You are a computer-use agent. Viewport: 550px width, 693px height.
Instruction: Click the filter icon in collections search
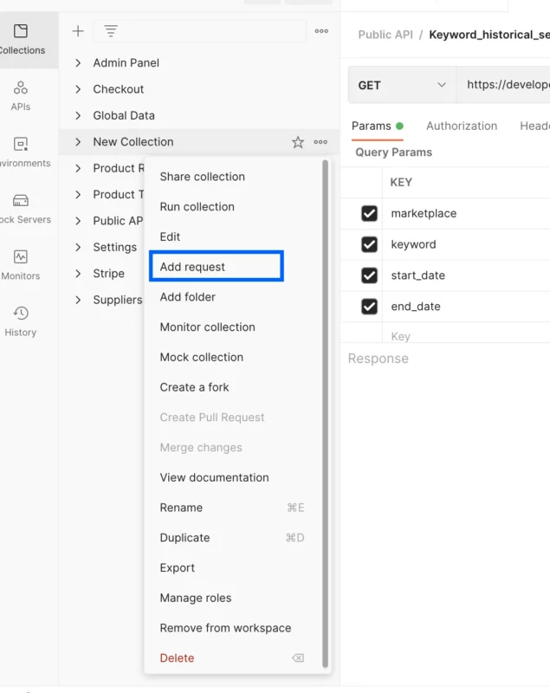pyautogui.click(x=111, y=31)
